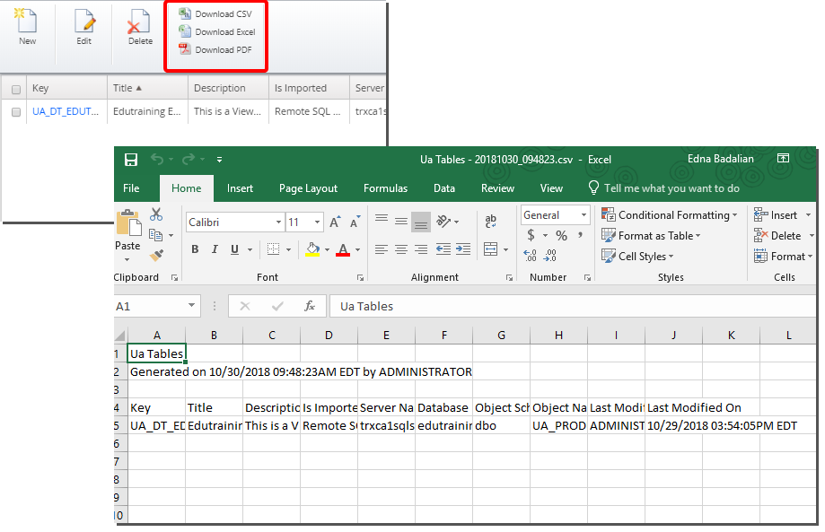The width and height of the screenshot is (825, 532).
Task: Open the Paste options arrow
Action: (127, 259)
